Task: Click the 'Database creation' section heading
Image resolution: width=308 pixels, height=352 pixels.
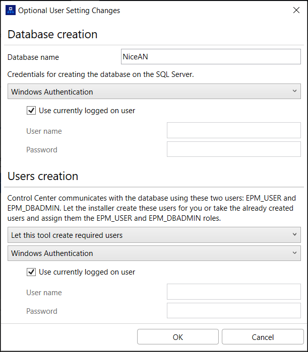Action: coord(52,35)
